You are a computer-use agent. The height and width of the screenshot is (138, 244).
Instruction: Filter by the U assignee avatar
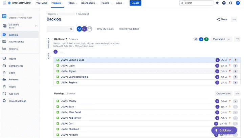[84, 29]
